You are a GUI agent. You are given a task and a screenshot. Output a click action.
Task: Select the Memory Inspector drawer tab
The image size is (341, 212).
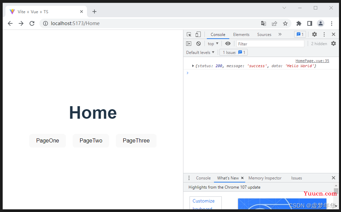(x=265, y=178)
